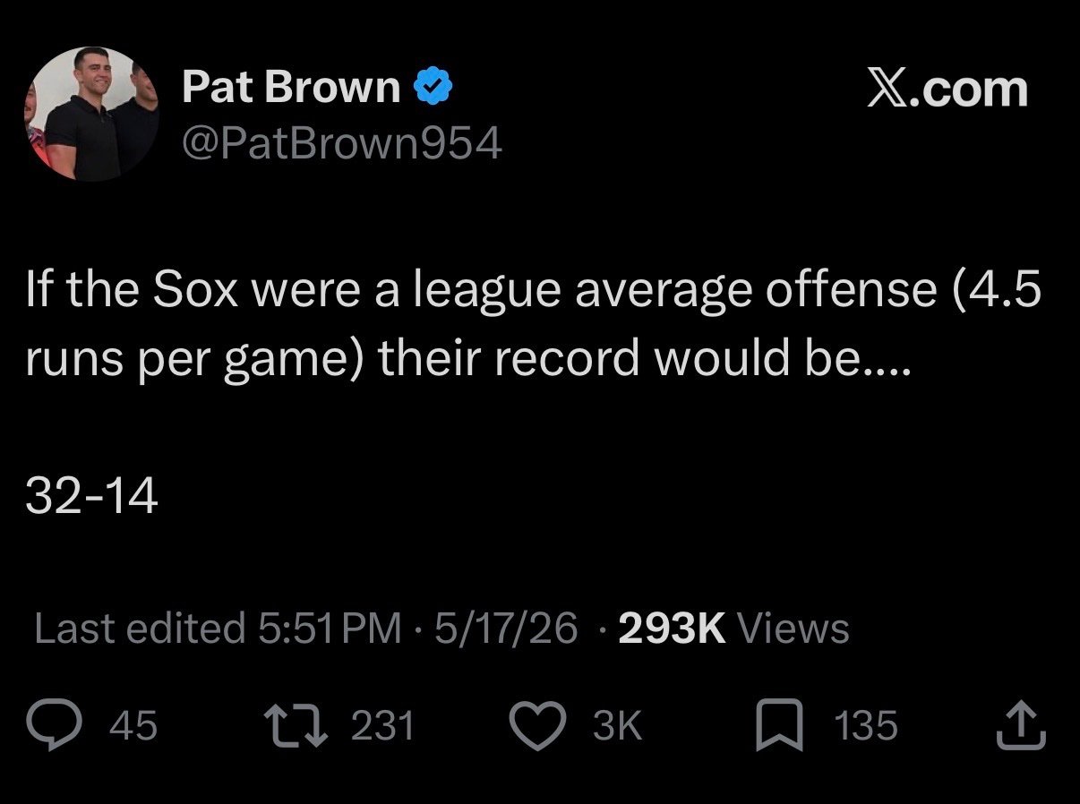Image resolution: width=1080 pixels, height=804 pixels.
Task: Click the 5/17/26 post date
Action: (x=506, y=629)
